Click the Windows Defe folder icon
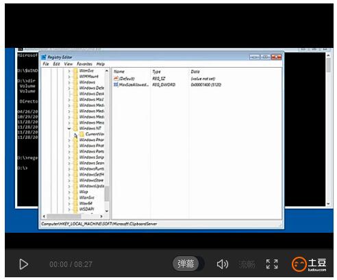 (x=75, y=88)
